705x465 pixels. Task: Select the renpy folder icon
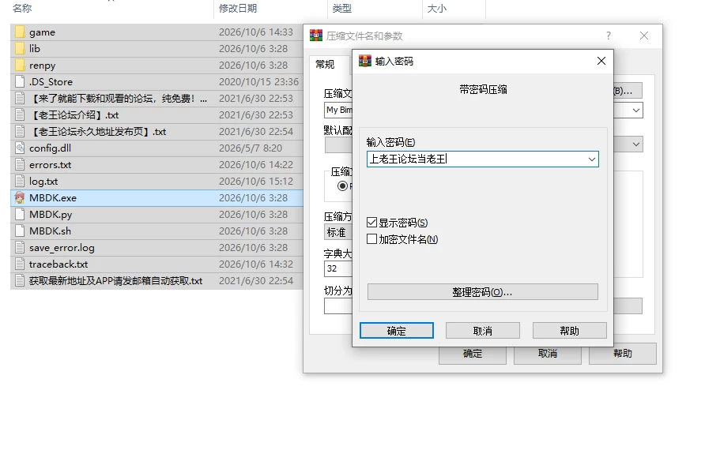20,66
